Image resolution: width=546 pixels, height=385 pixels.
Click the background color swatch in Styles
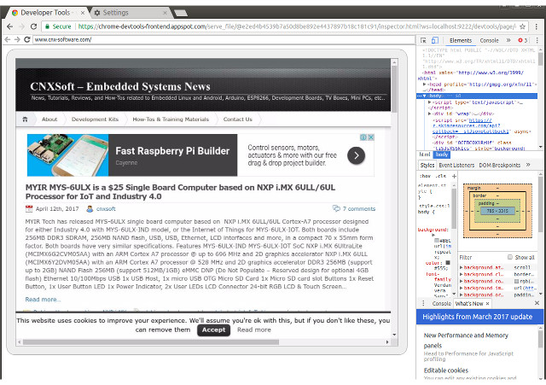pos(436,241)
